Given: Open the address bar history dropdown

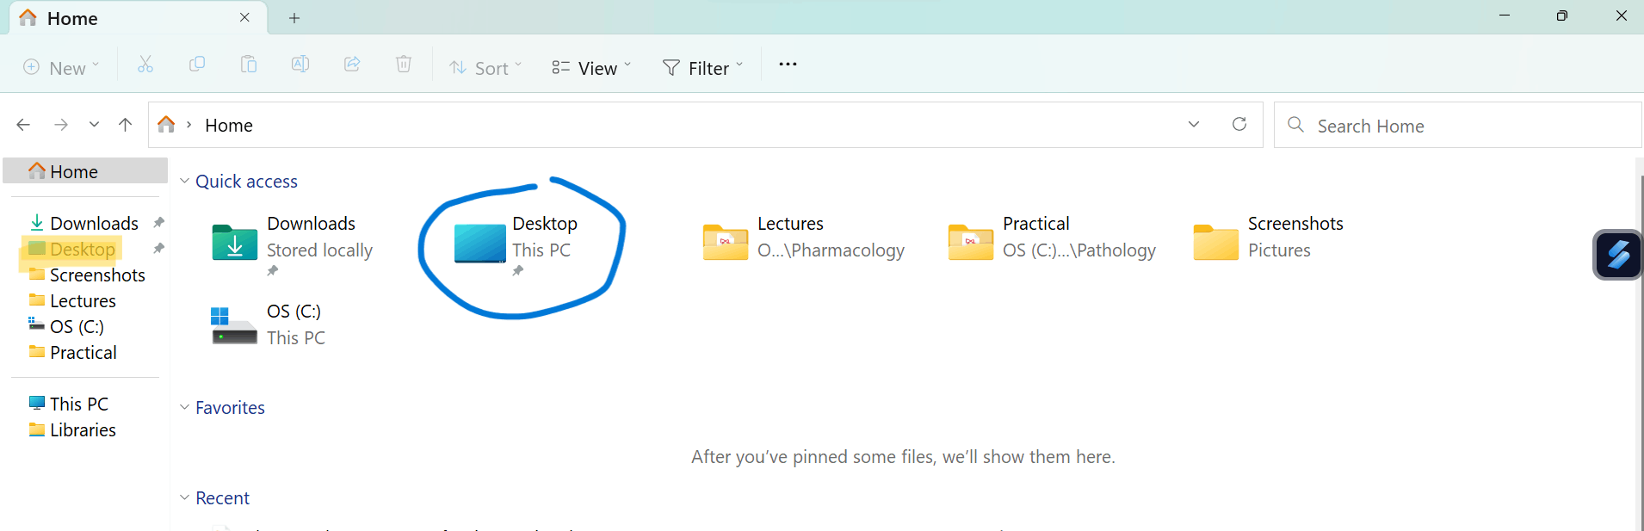Looking at the screenshot, I should click(1194, 125).
